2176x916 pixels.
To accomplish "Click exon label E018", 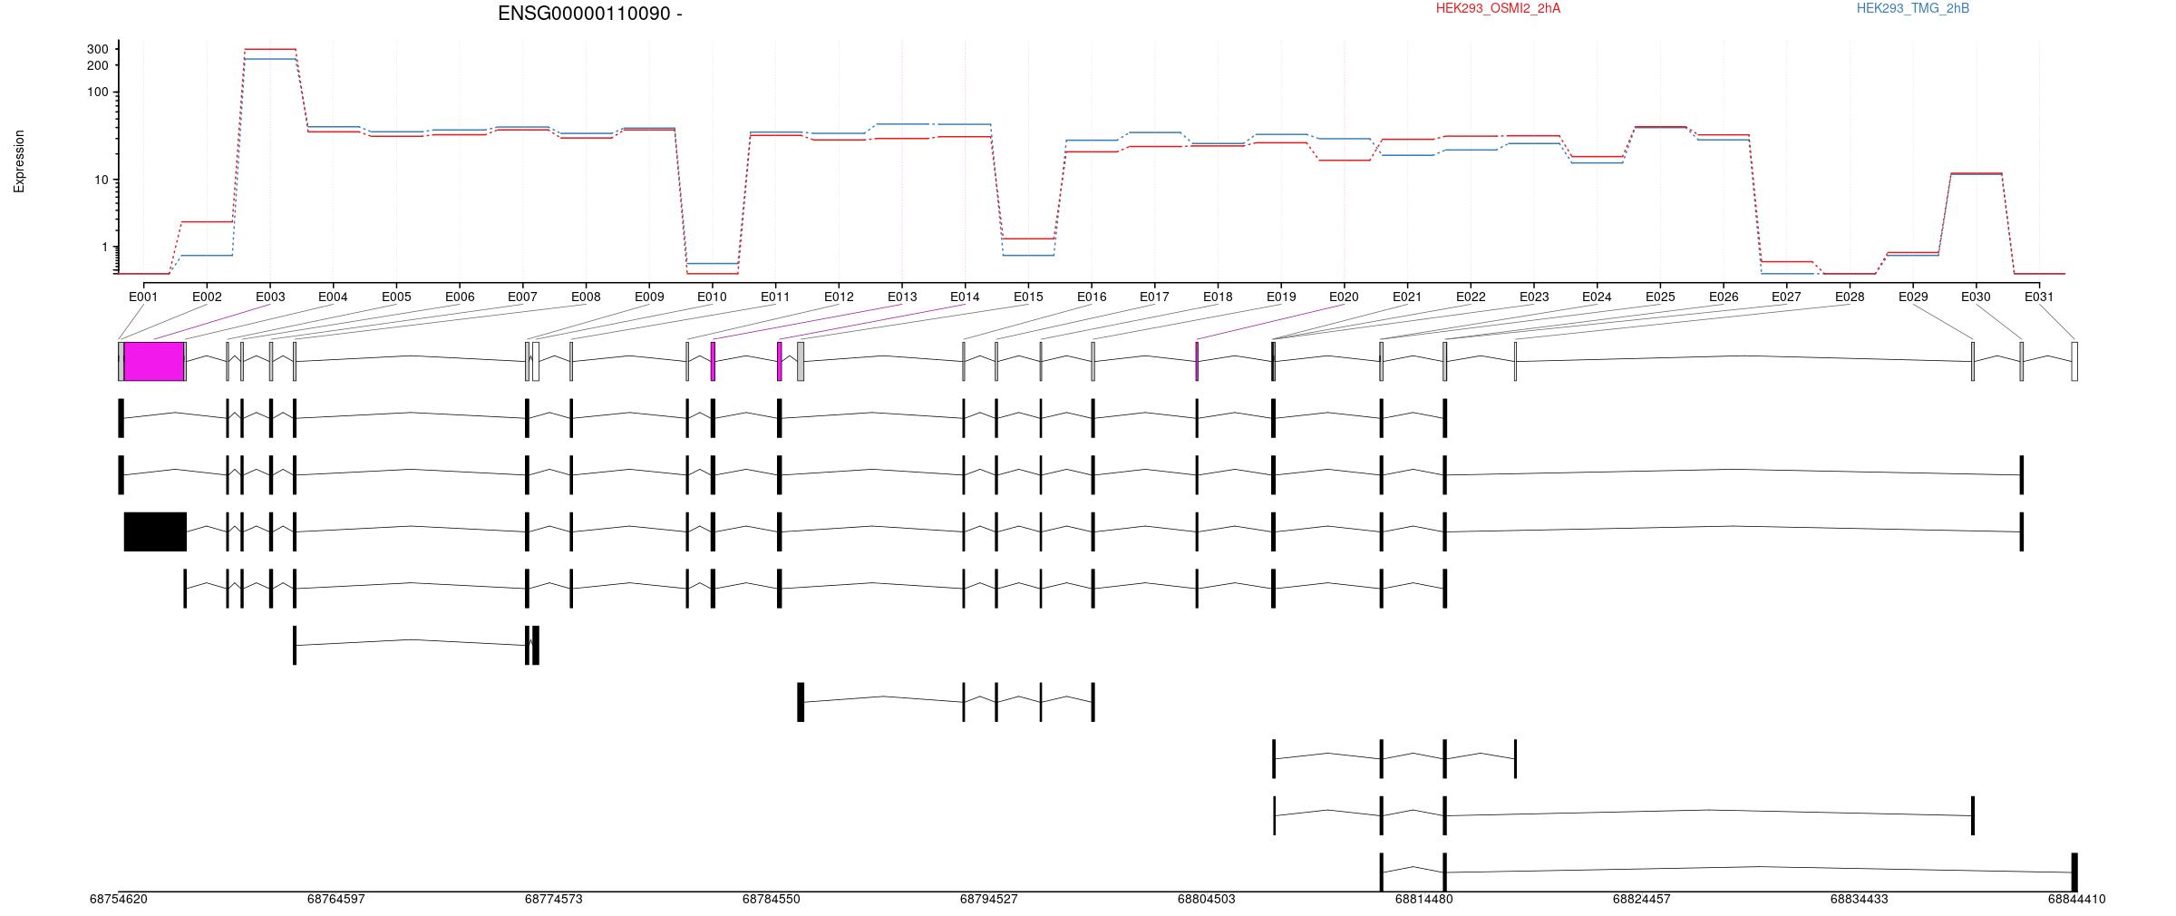I will (1218, 297).
